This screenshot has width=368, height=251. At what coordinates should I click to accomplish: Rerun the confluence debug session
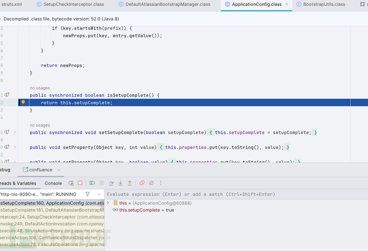(71, 183)
